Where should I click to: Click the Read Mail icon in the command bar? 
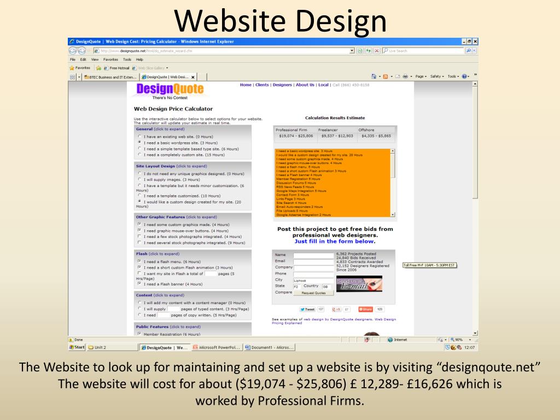(x=398, y=77)
